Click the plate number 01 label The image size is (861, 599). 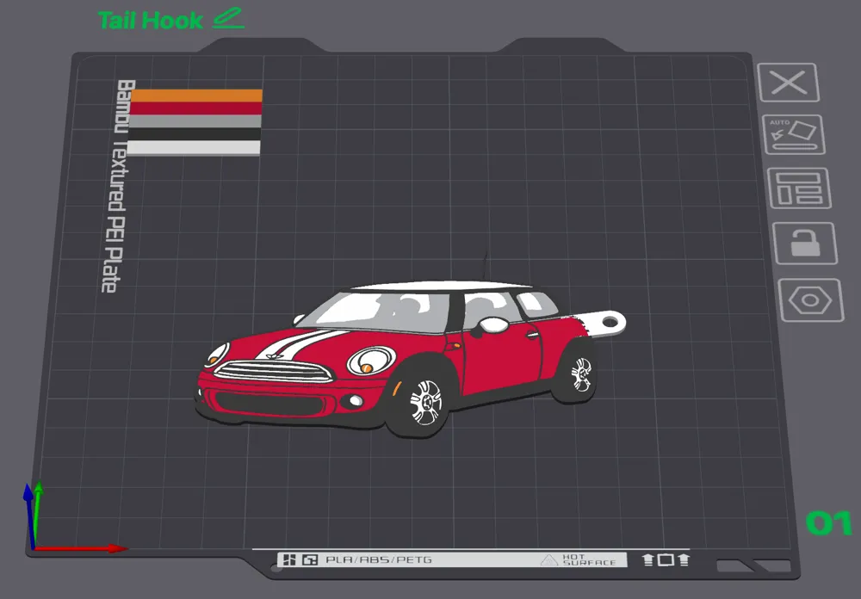[829, 523]
